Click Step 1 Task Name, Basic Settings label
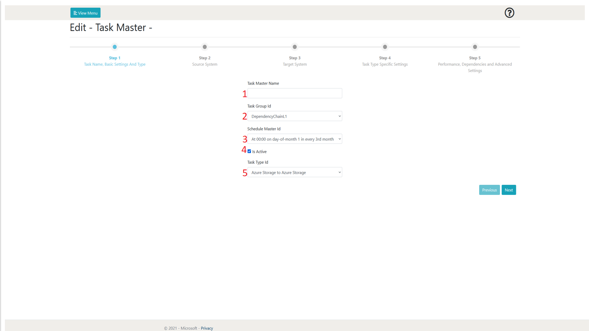This screenshot has height=331, width=589. [115, 64]
